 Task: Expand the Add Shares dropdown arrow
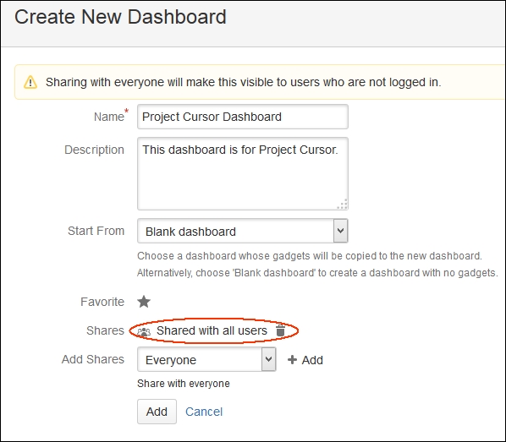click(268, 359)
